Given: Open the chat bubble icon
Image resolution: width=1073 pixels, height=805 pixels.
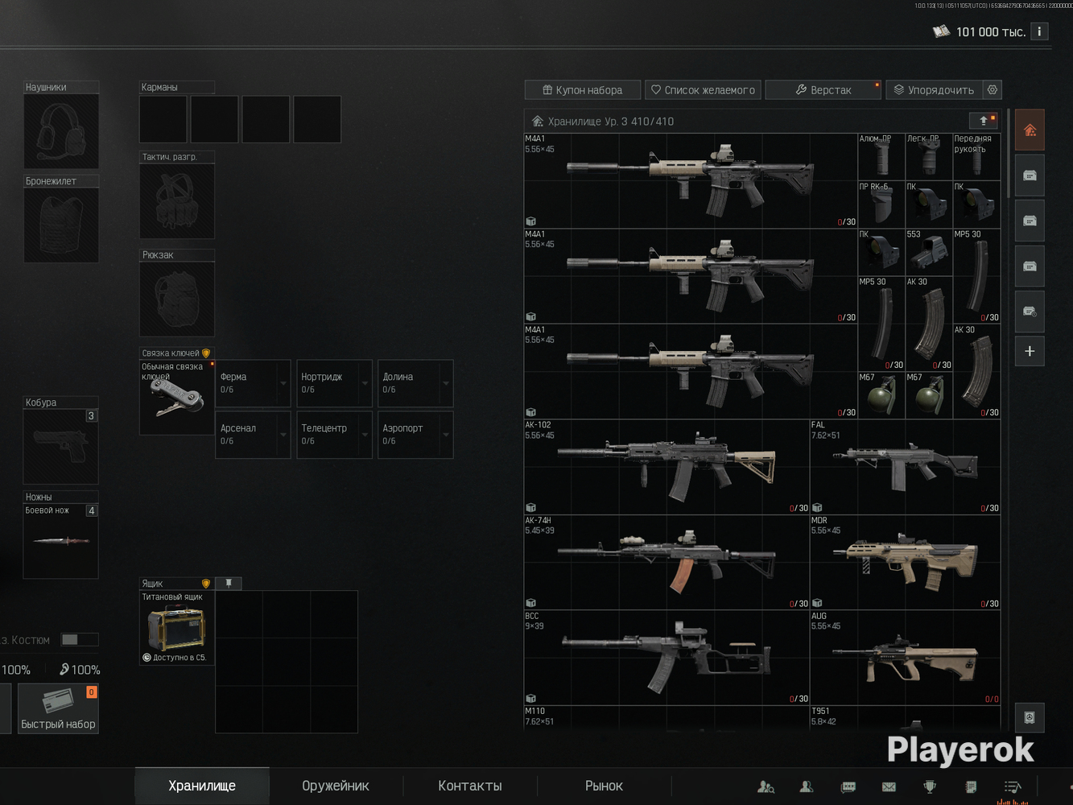Looking at the screenshot, I should tap(848, 786).
